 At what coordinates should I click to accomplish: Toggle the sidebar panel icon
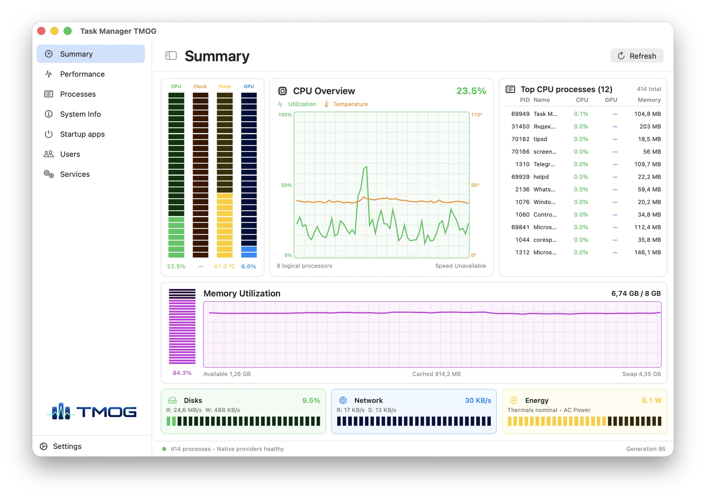tap(171, 56)
